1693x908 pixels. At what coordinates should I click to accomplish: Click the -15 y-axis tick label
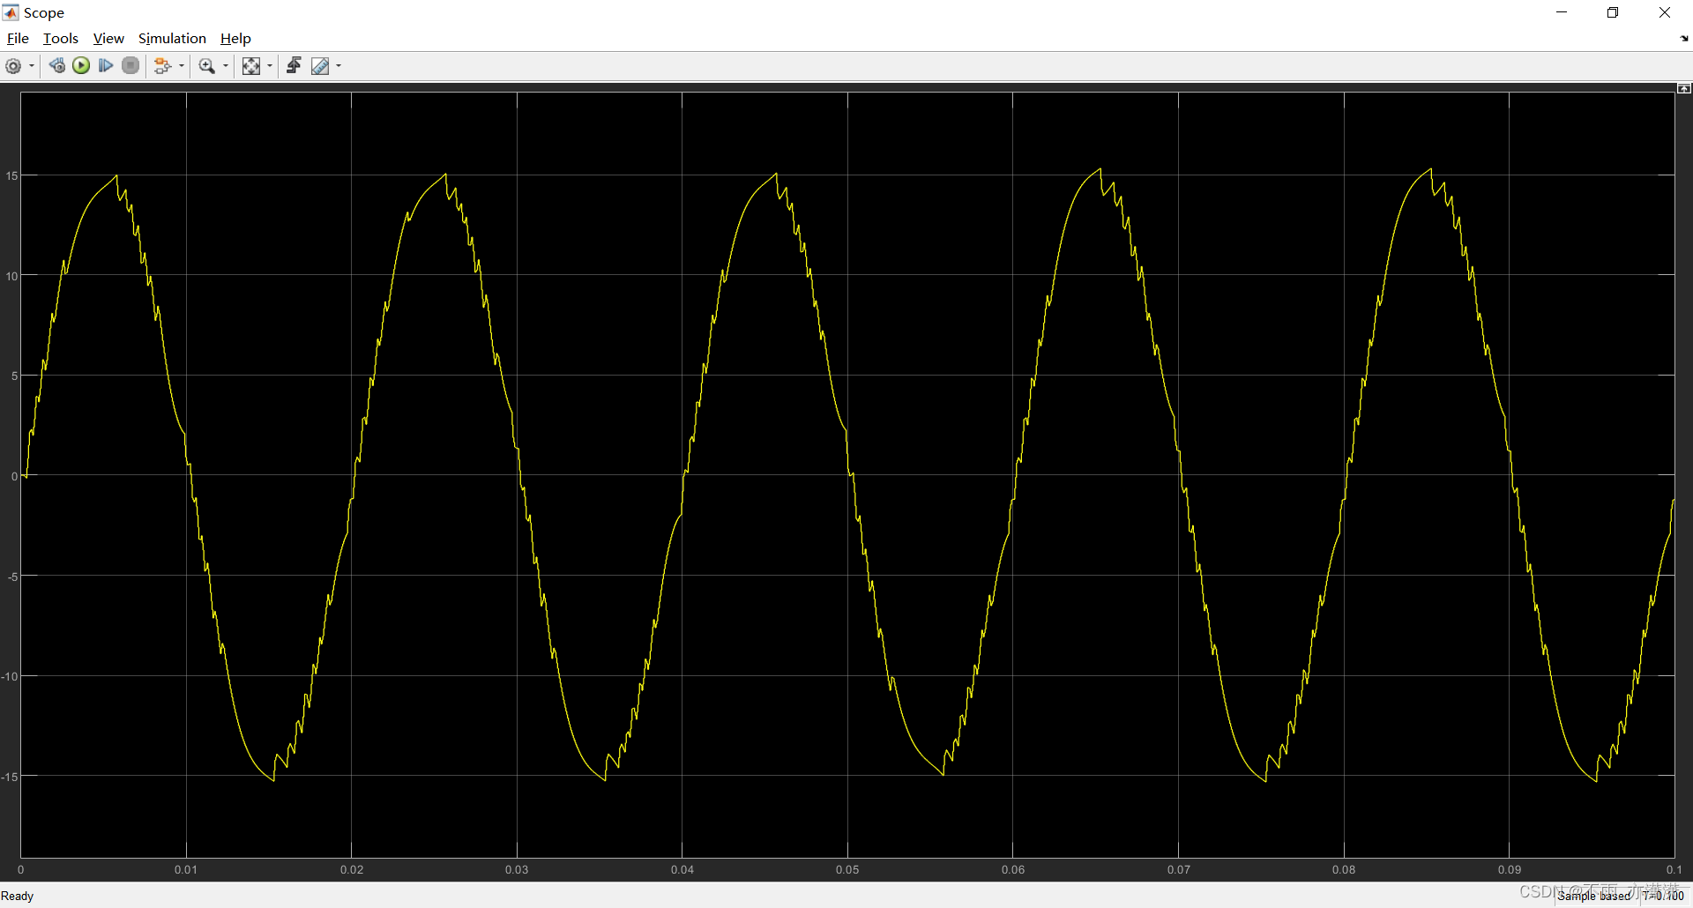click(x=10, y=777)
